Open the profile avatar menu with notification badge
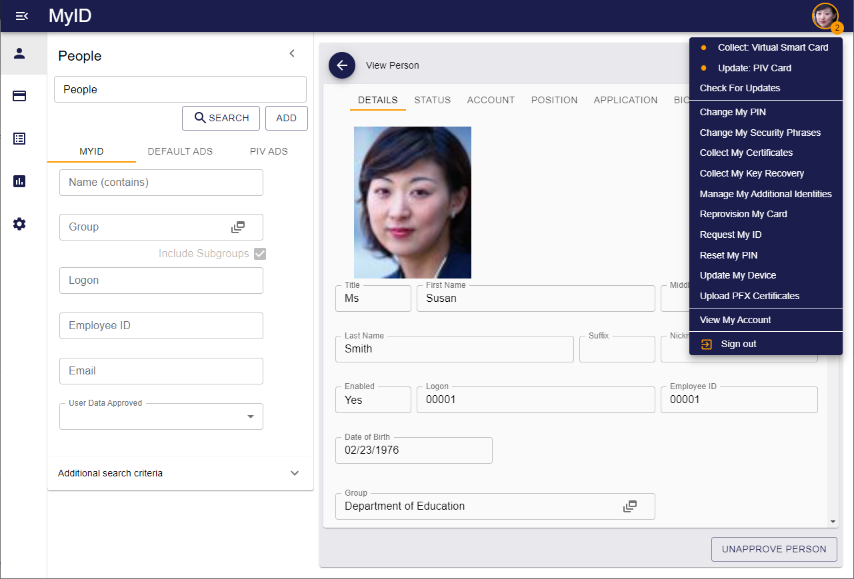Image resolution: width=854 pixels, height=579 pixels. tap(825, 15)
